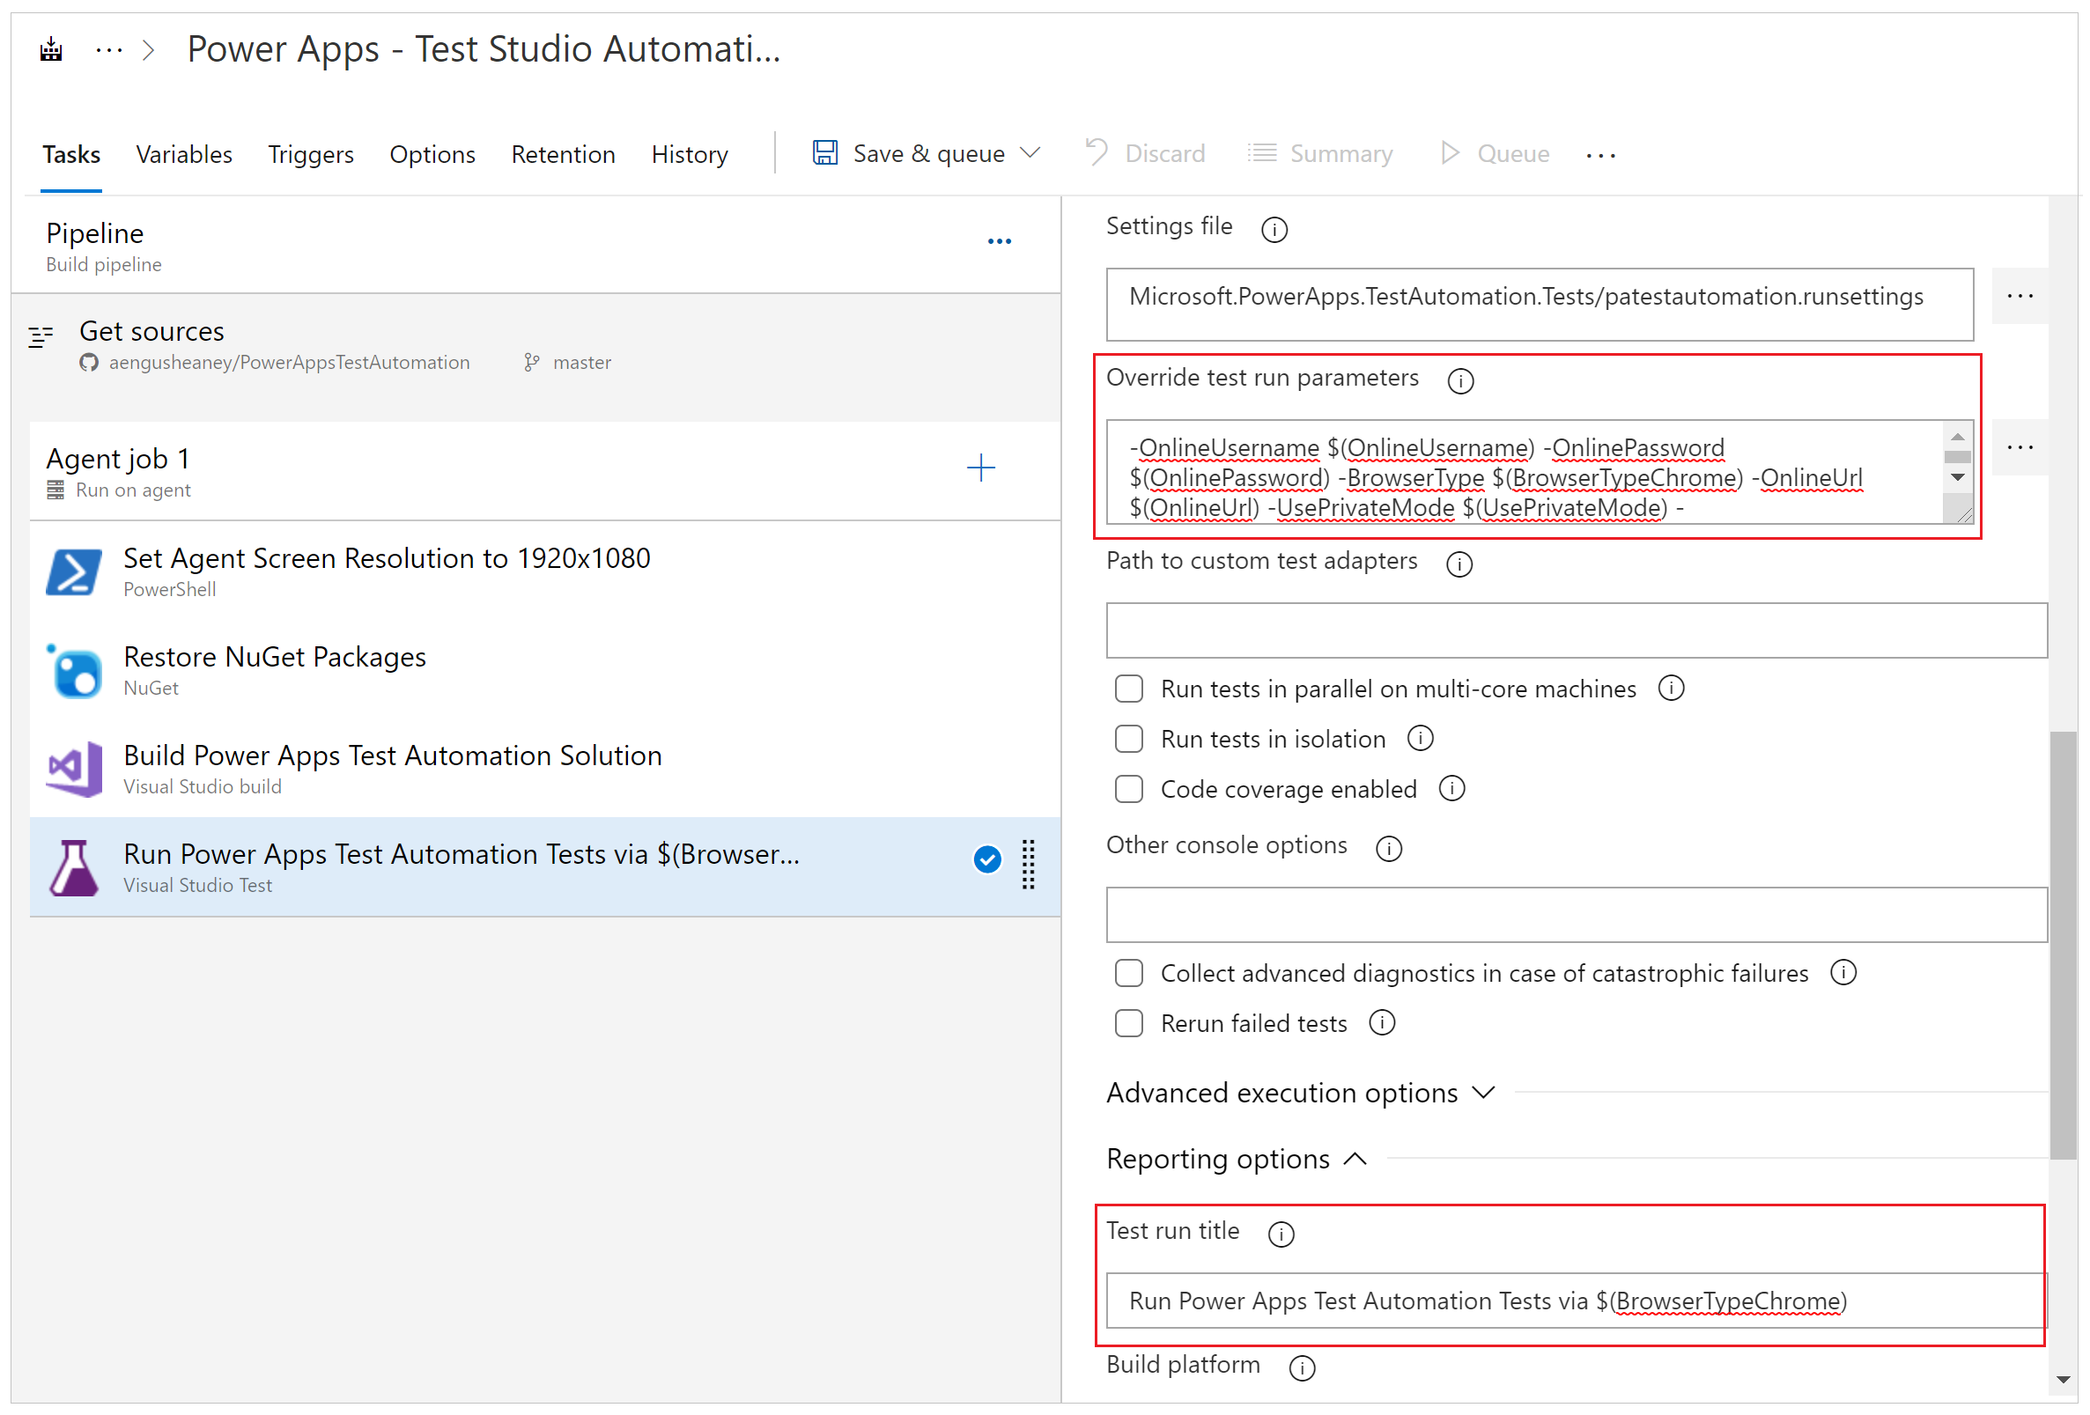Select the Tasks tab
The image size is (2090, 1415).
(70, 153)
